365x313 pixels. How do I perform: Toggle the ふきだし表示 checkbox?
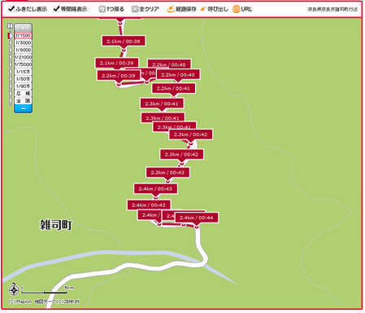pos(11,9)
